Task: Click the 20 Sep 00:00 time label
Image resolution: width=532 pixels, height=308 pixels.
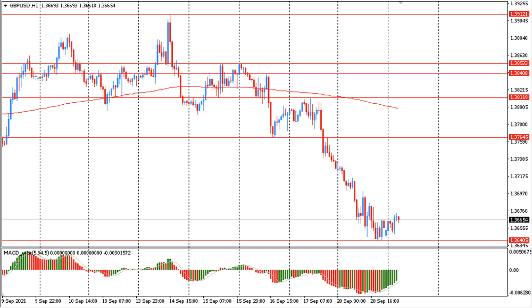Action: click(x=351, y=301)
